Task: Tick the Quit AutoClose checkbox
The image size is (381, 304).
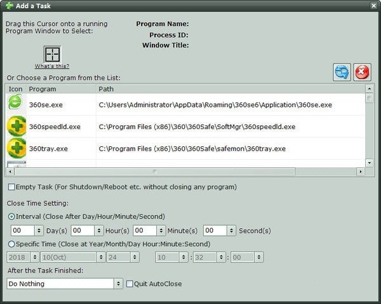Action: click(130, 284)
